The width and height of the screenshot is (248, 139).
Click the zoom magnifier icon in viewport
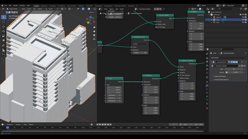(94, 27)
